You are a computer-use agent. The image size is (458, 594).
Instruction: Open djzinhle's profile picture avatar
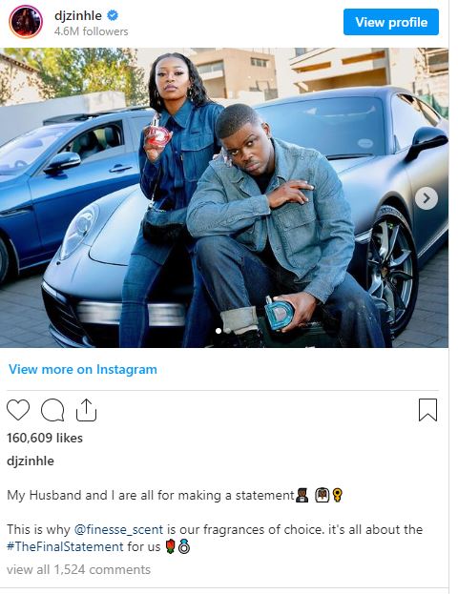pyautogui.click(x=26, y=22)
